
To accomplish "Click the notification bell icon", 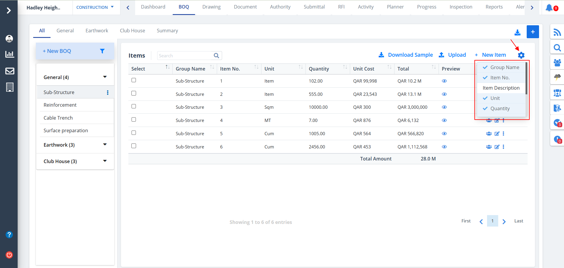I will [x=549, y=8].
